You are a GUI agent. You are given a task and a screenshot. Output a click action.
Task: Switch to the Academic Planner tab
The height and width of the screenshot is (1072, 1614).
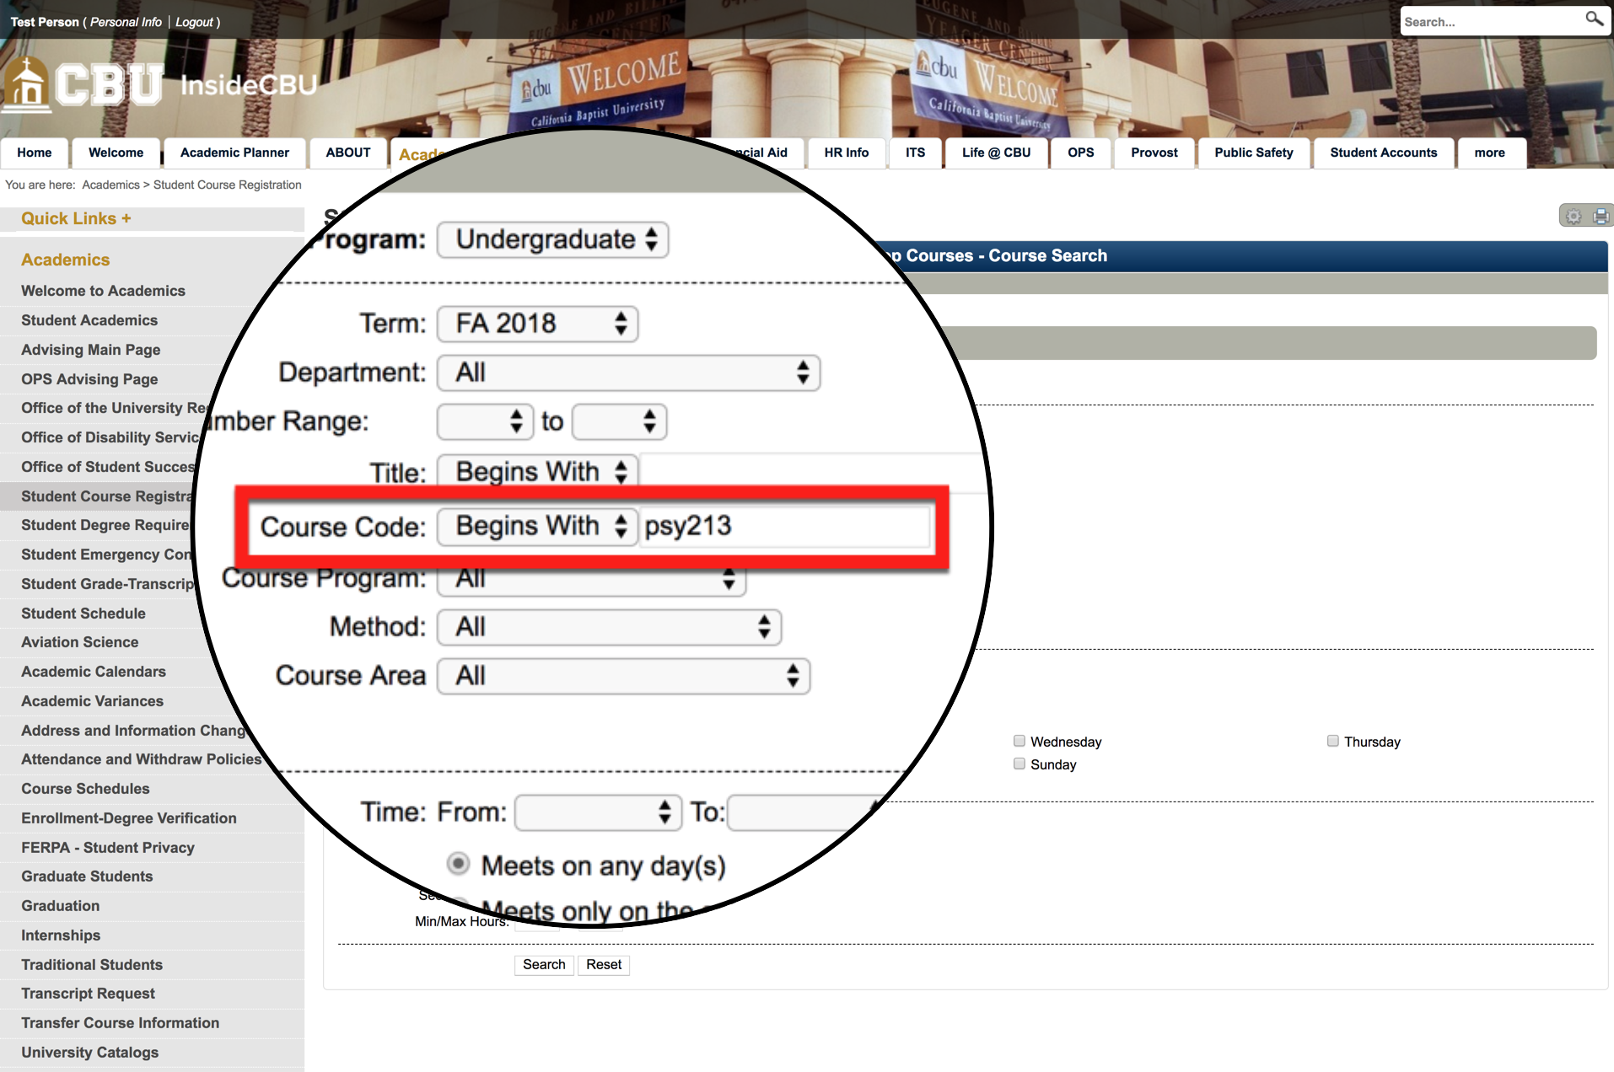pyautogui.click(x=234, y=153)
